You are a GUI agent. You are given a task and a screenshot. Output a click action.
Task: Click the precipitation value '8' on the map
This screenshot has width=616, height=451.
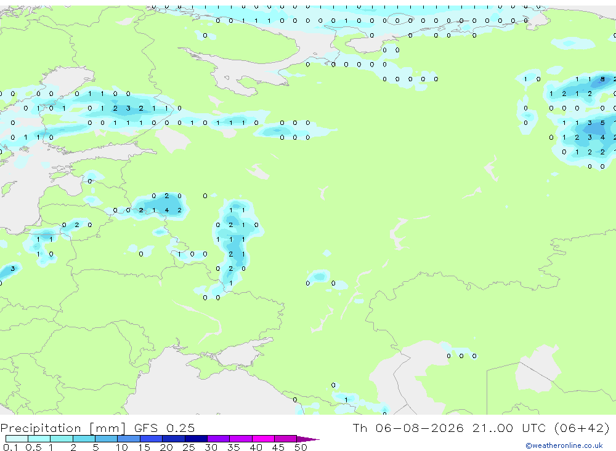tap(602, 79)
